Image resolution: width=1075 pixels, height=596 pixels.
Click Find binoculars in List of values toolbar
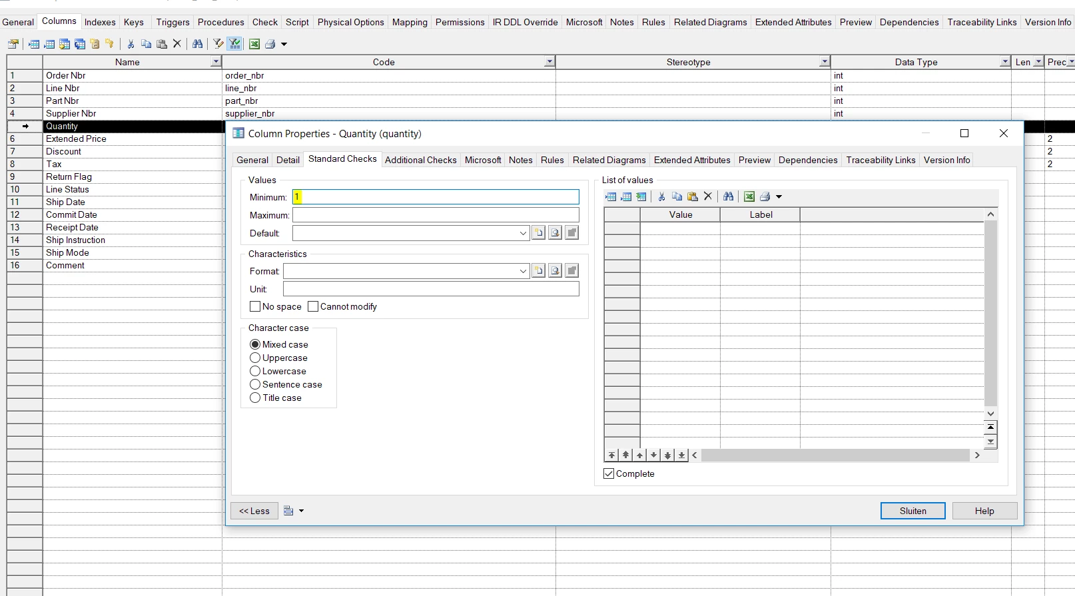pyautogui.click(x=728, y=196)
